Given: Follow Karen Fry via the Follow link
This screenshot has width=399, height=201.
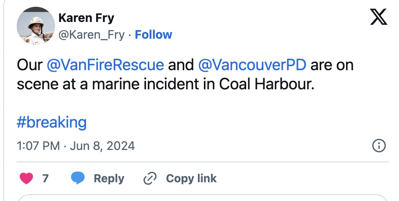Looking at the screenshot, I should (153, 35).
